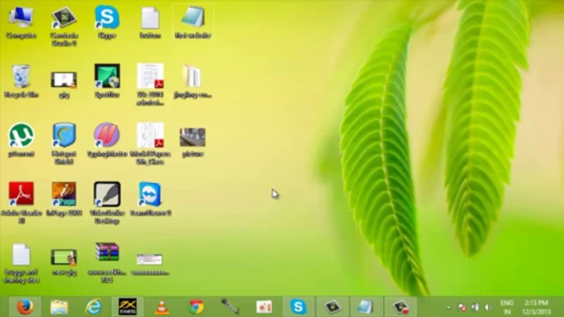Select the InPage 2009 shortcut

(x=64, y=199)
